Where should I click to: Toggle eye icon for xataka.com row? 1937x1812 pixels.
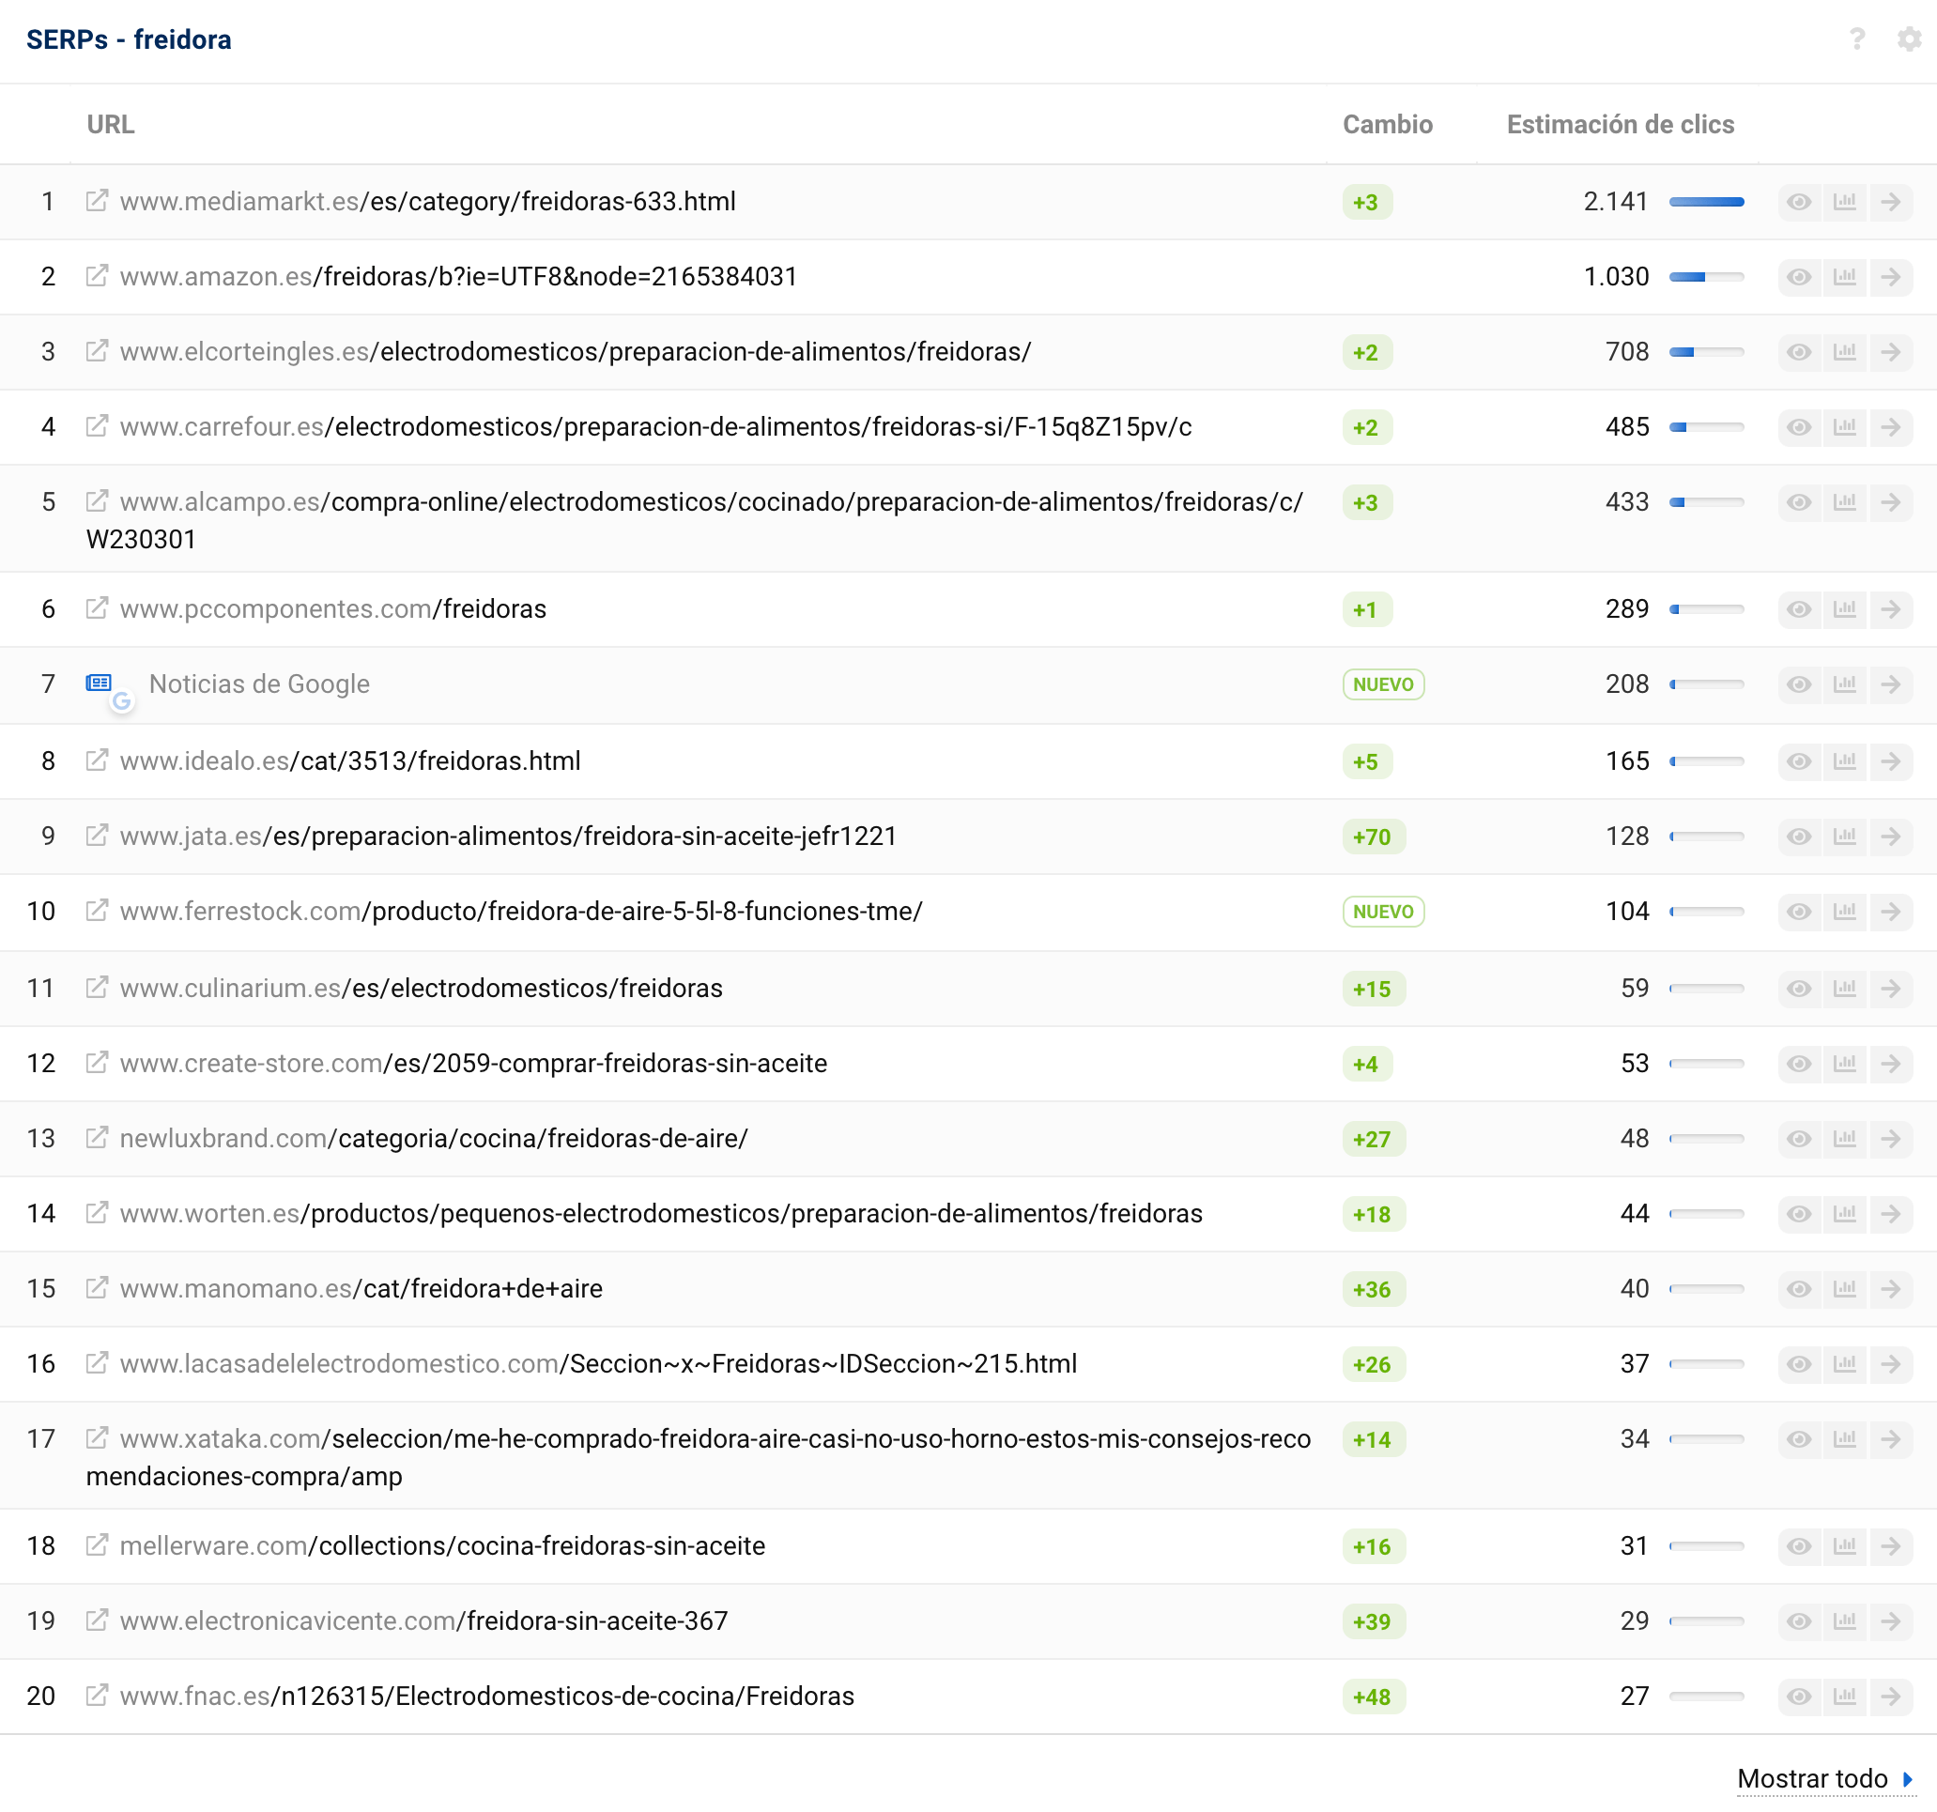(x=1799, y=1439)
